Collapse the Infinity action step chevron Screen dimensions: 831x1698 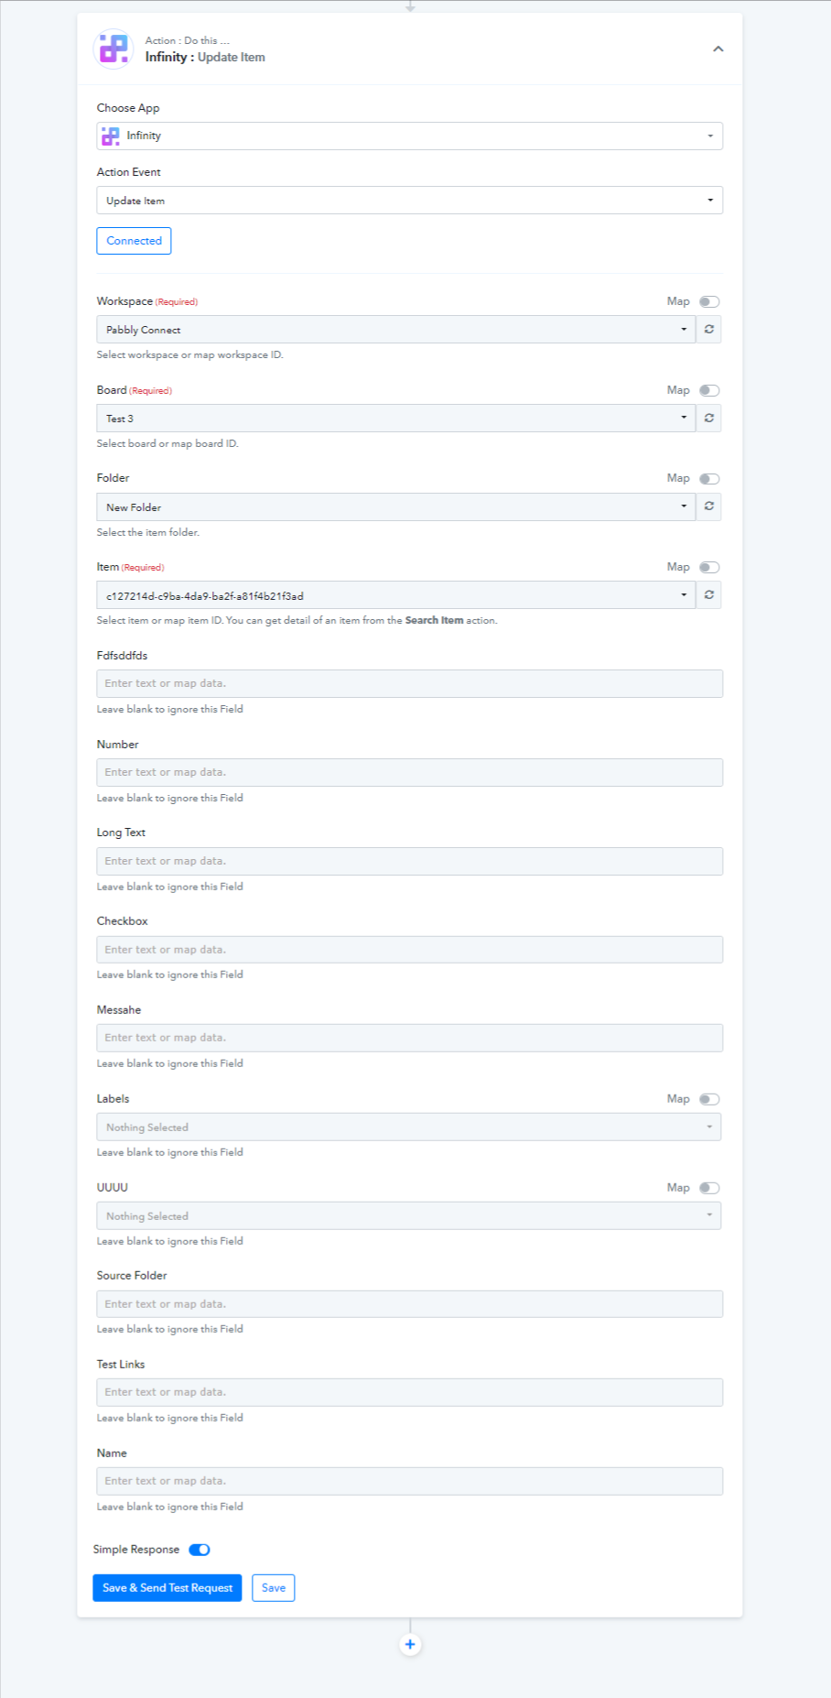pyautogui.click(x=718, y=49)
